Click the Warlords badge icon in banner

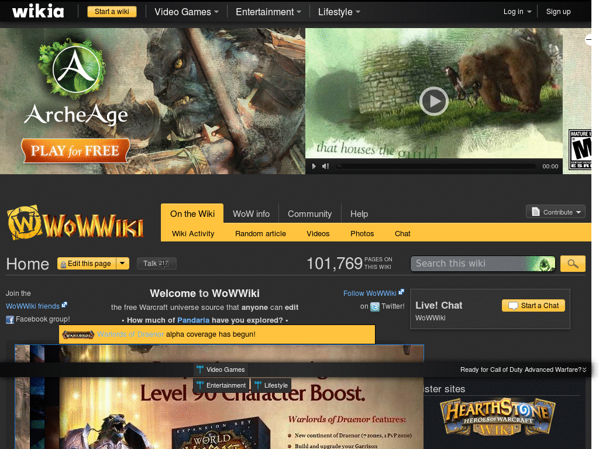[78, 335]
